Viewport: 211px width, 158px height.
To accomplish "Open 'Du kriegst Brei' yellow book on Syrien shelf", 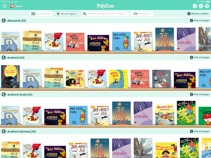I will click(x=166, y=150).
